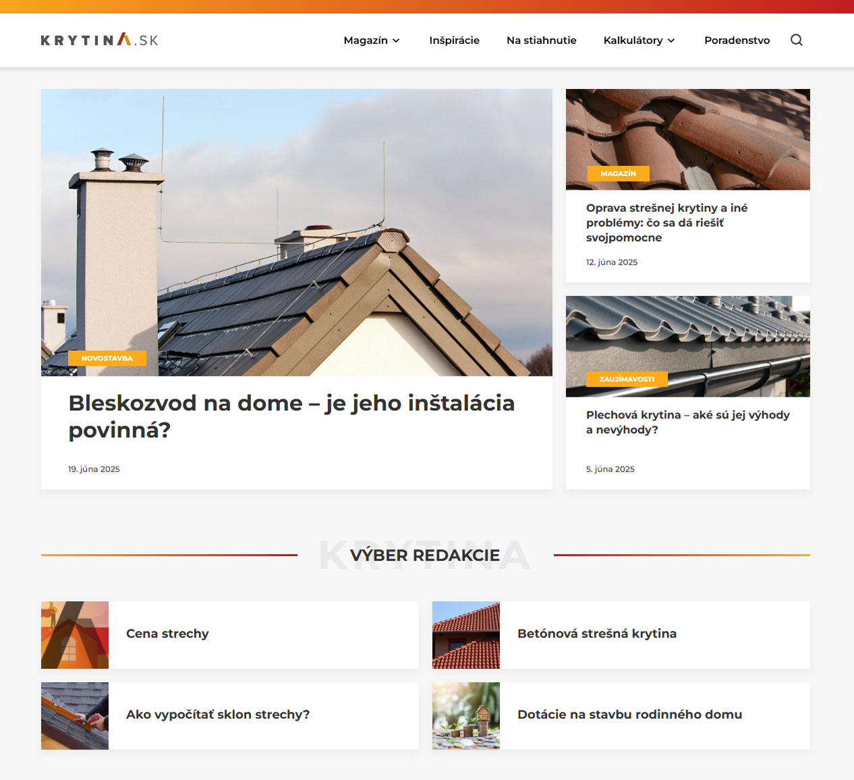Expand the Magazín dropdown chevron
This screenshot has height=780, width=854.
[x=396, y=40]
